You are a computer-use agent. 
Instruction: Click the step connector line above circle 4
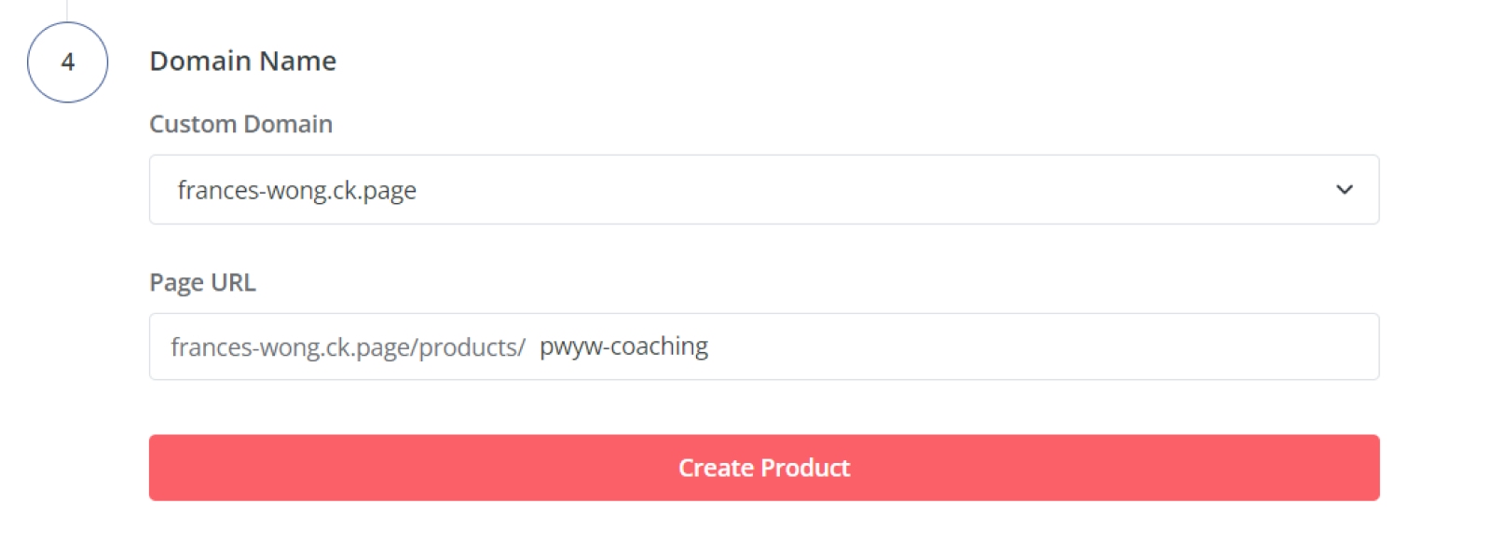[x=67, y=9]
